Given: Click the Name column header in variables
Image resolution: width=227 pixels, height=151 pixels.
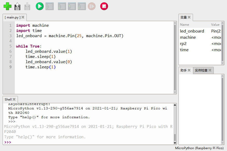Looking at the screenshot, I should [185, 25].
